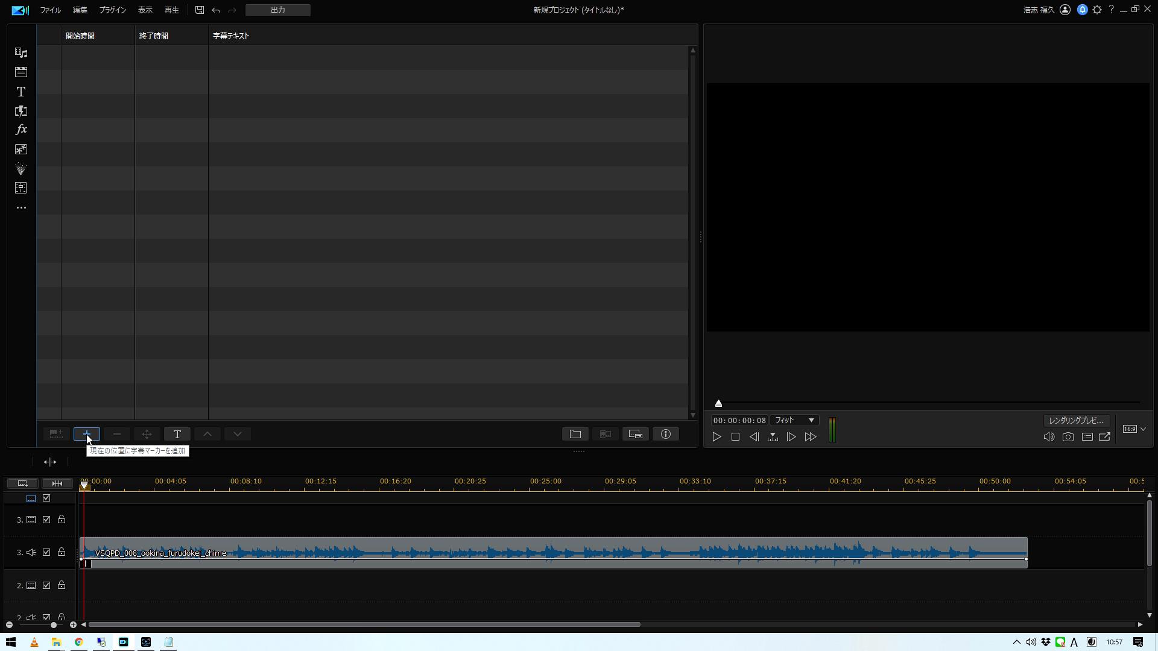The height and width of the screenshot is (651, 1158).
Task: Toggle video track 3 enable checkbox
Action: 46,520
